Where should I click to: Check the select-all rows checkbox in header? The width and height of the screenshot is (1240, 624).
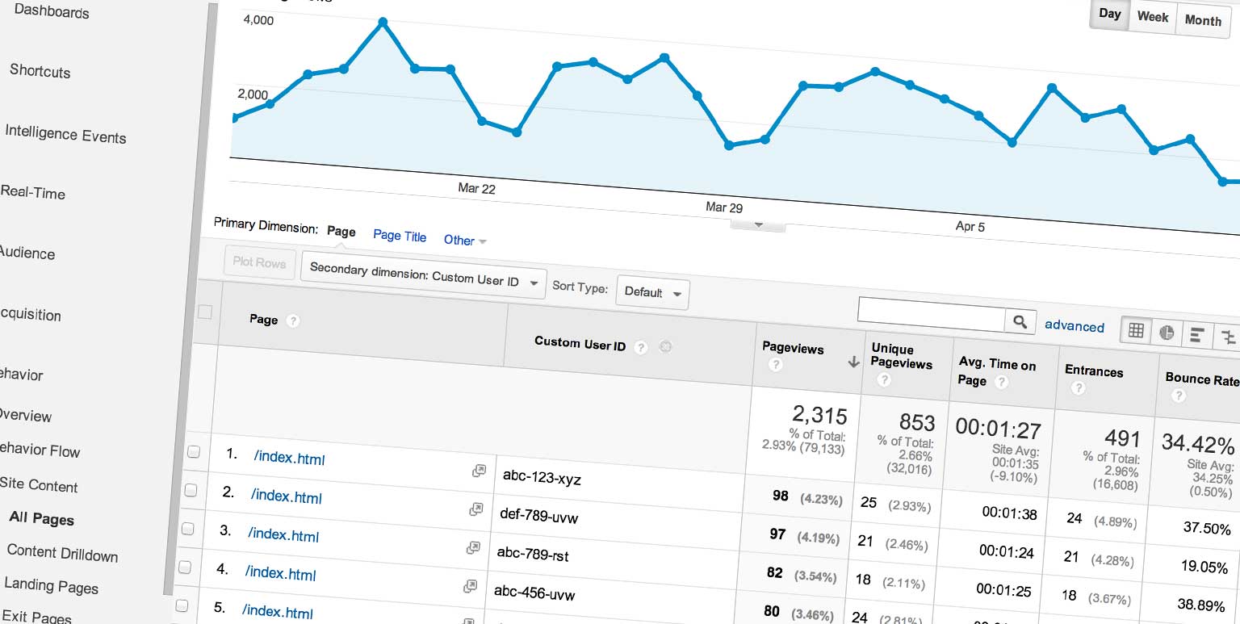tap(205, 312)
